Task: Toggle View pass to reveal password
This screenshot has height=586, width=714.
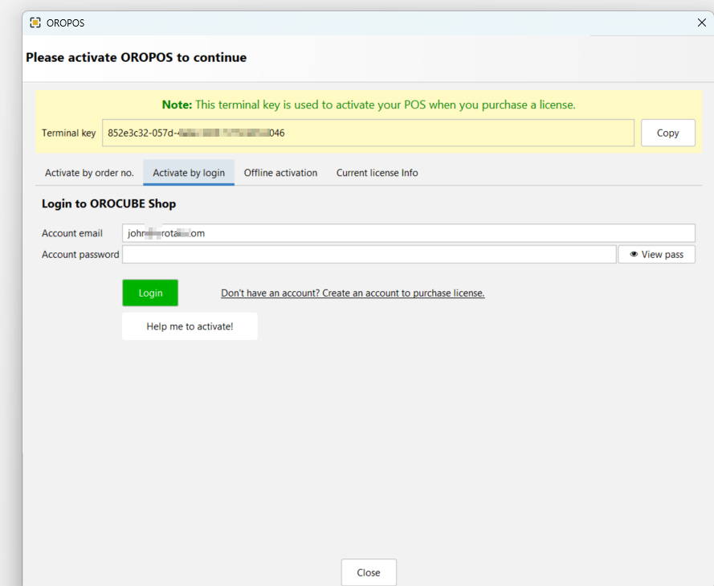Action: tap(656, 254)
